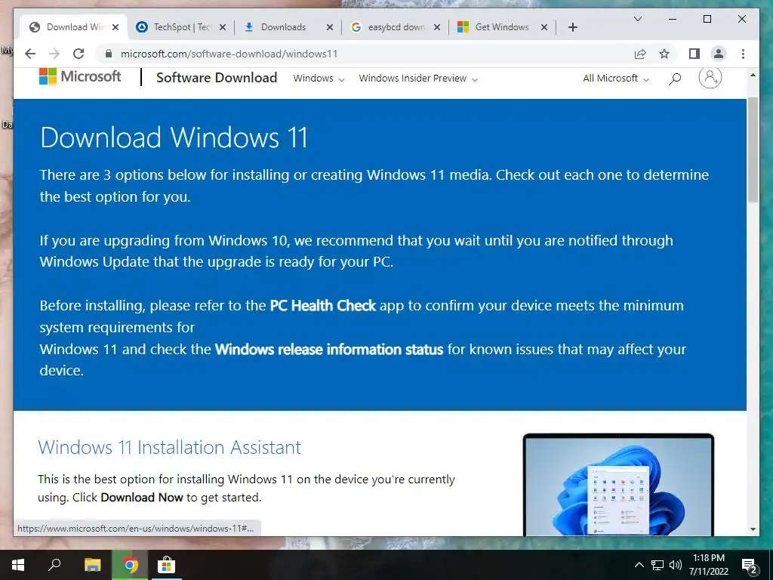Close the easybcd search tab
Image resolution: width=773 pixels, height=580 pixels.
437,27
